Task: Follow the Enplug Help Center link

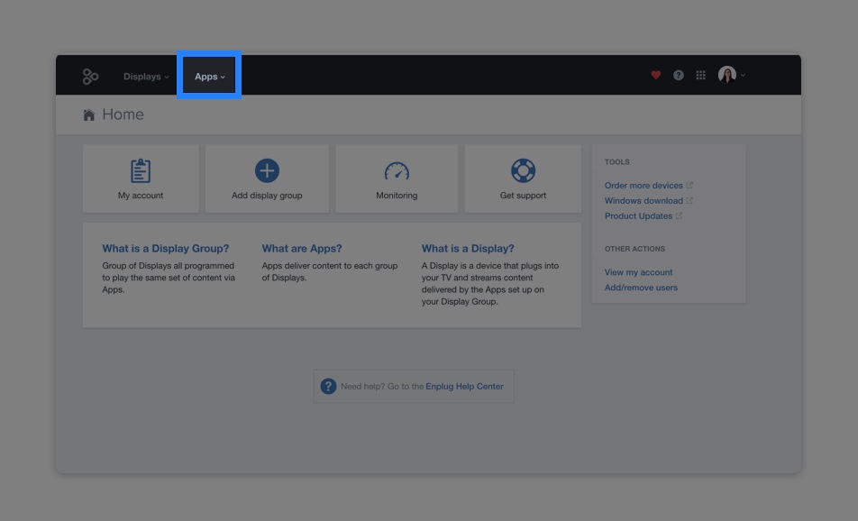Action: pos(464,387)
